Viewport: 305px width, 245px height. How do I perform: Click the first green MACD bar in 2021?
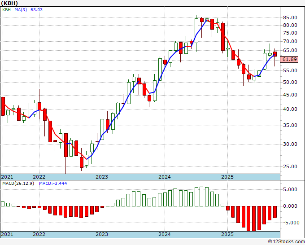click(x=3, y=204)
